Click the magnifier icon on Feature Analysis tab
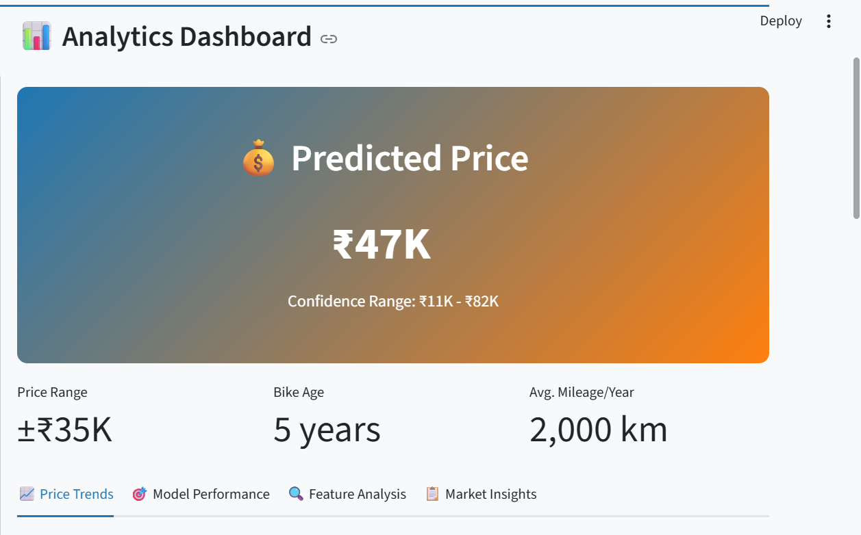861x535 pixels. pyautogui.click(x=296, y=494)
